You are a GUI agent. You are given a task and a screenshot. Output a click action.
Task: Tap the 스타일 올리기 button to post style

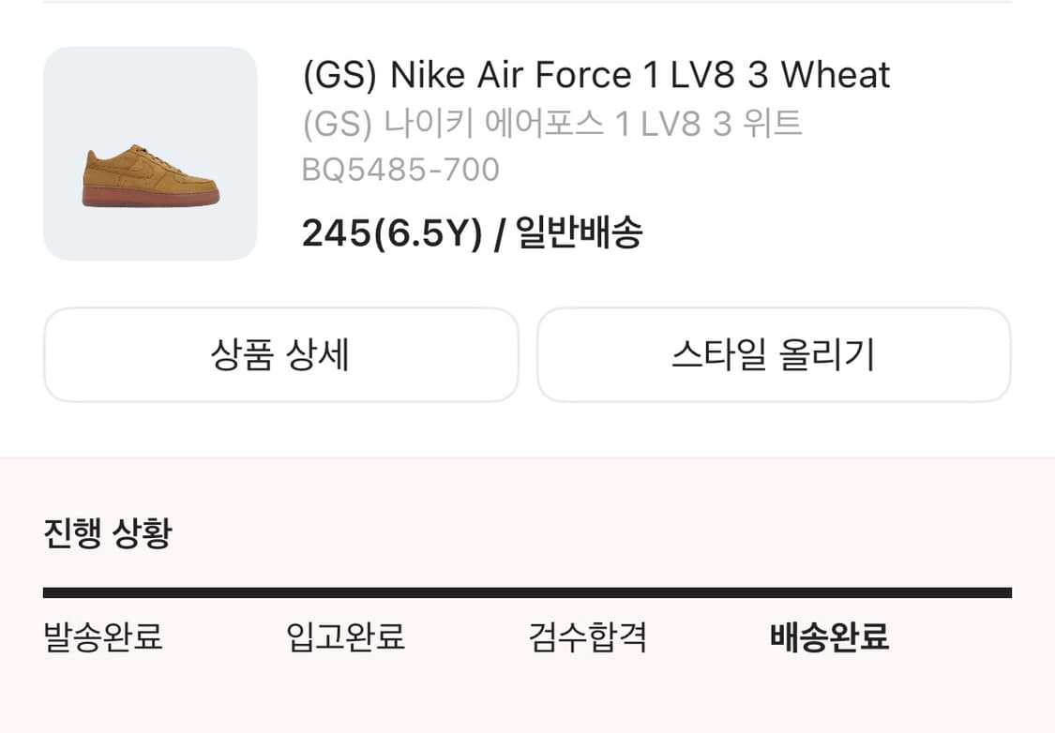pyautogui.click(x=775, y=355)
